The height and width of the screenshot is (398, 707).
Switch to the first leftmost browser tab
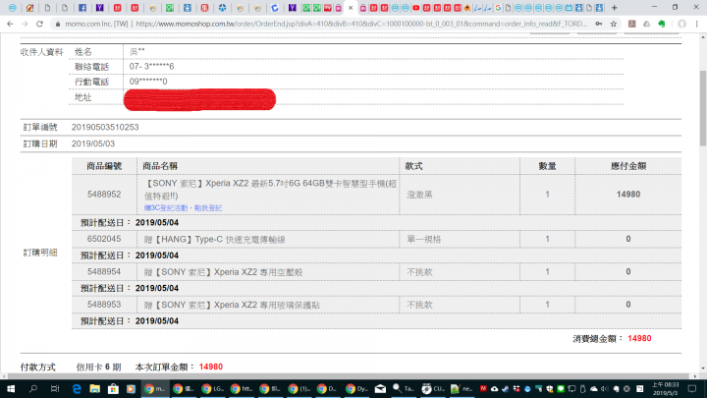(12, 8)
